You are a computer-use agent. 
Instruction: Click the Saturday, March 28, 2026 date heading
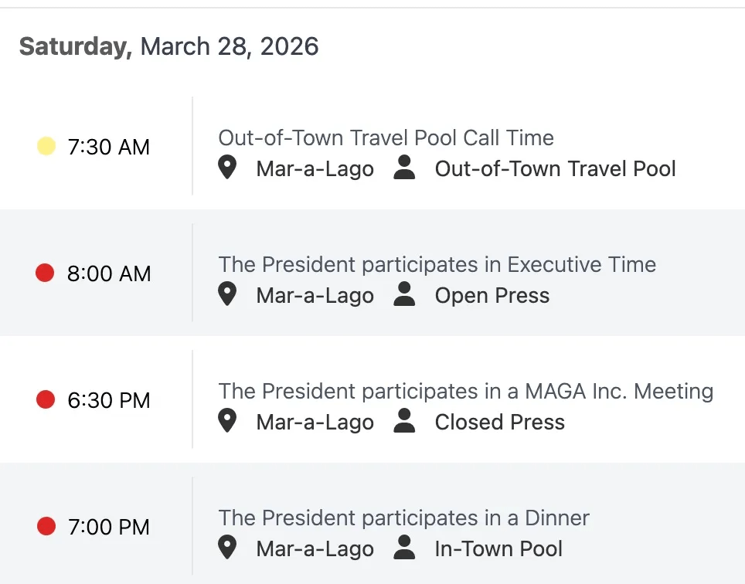click(x=168, y=46)
